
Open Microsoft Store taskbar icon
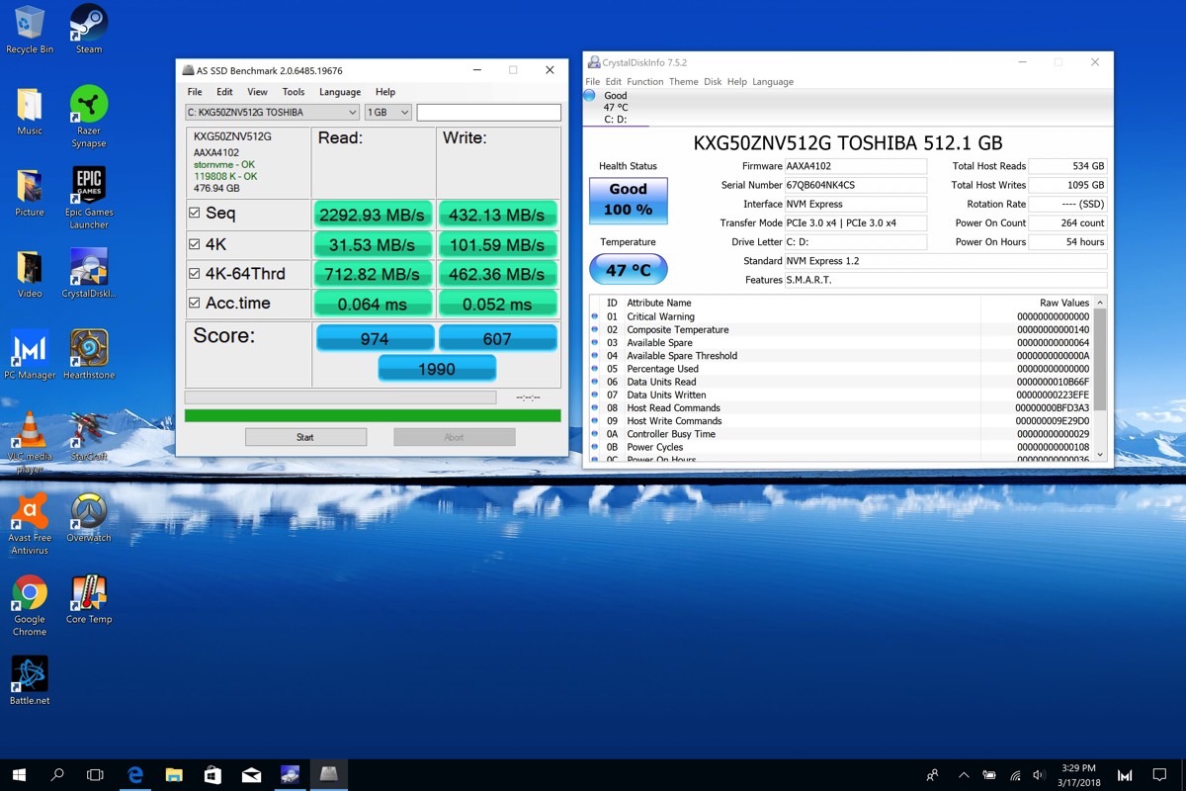[x=212, y=775]
